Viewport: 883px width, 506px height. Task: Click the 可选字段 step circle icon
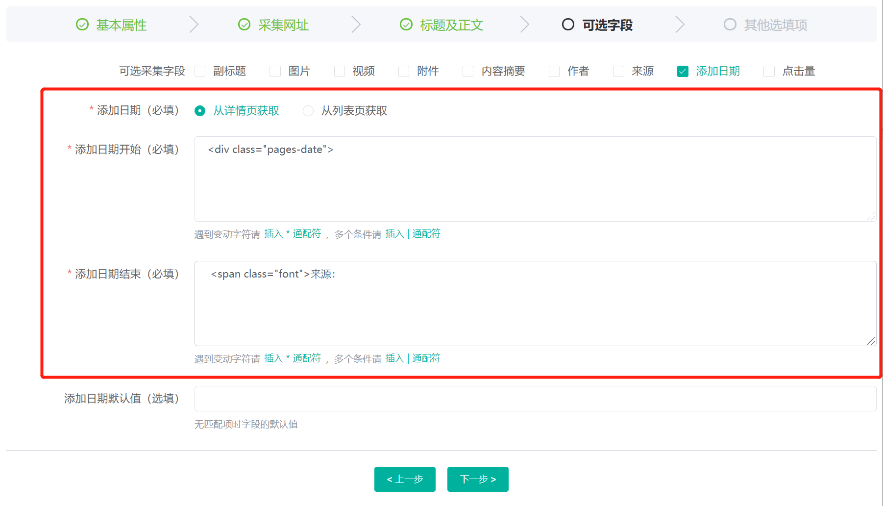point(568,25)
